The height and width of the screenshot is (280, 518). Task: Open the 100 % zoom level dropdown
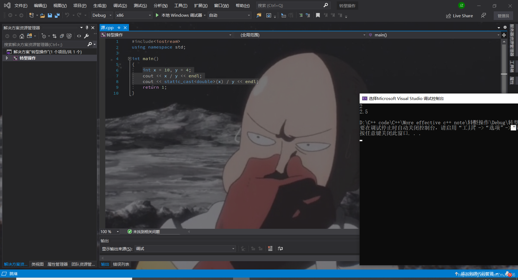110,232
